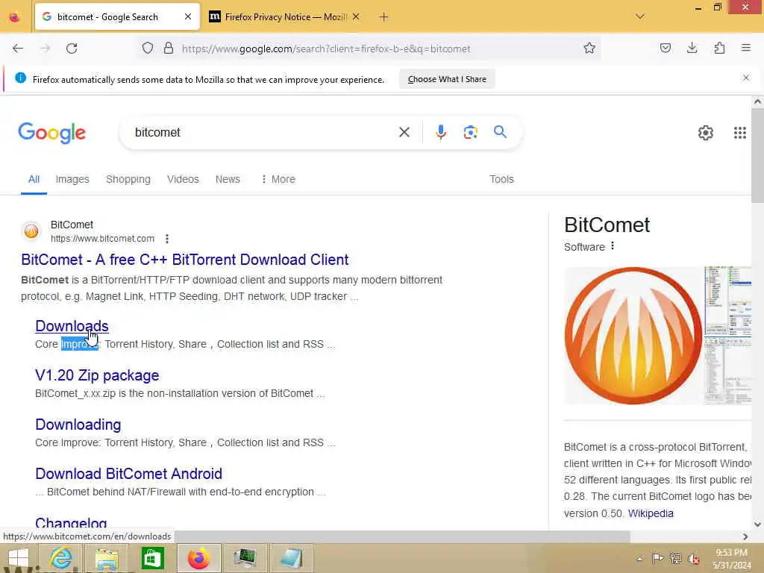The image size is (764, 573).
Task: Open the tracking protection shield icon
Action: coord(148,48)
